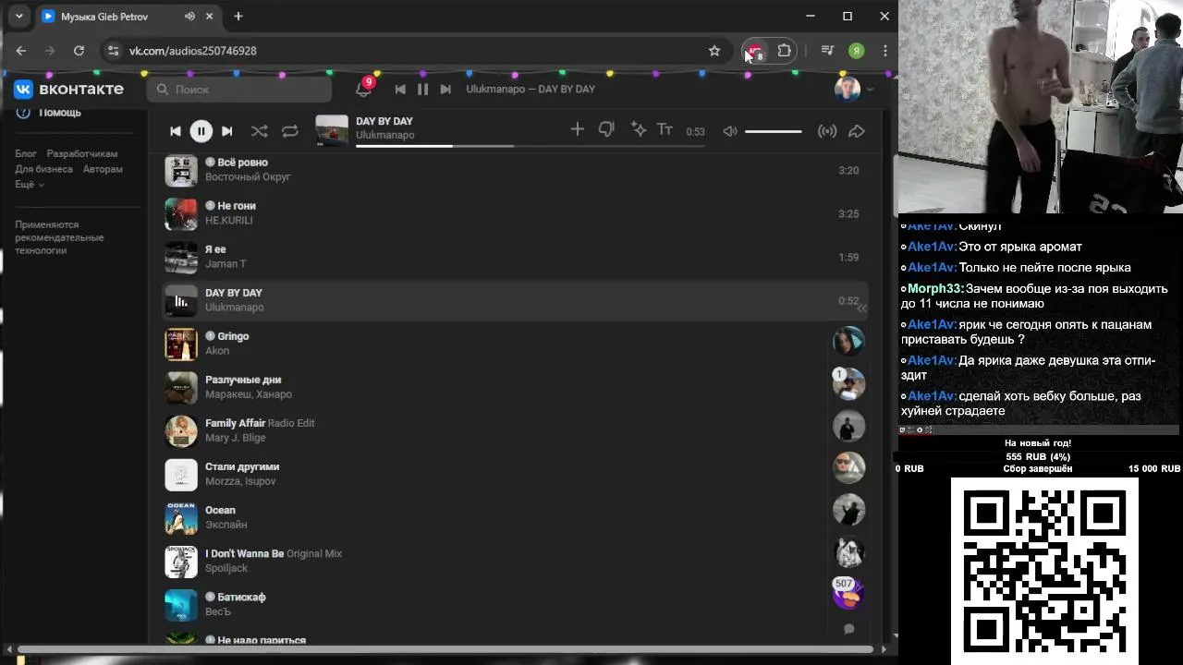Click previous track in the top header
1183x665 pixels.
click(400, 89)
